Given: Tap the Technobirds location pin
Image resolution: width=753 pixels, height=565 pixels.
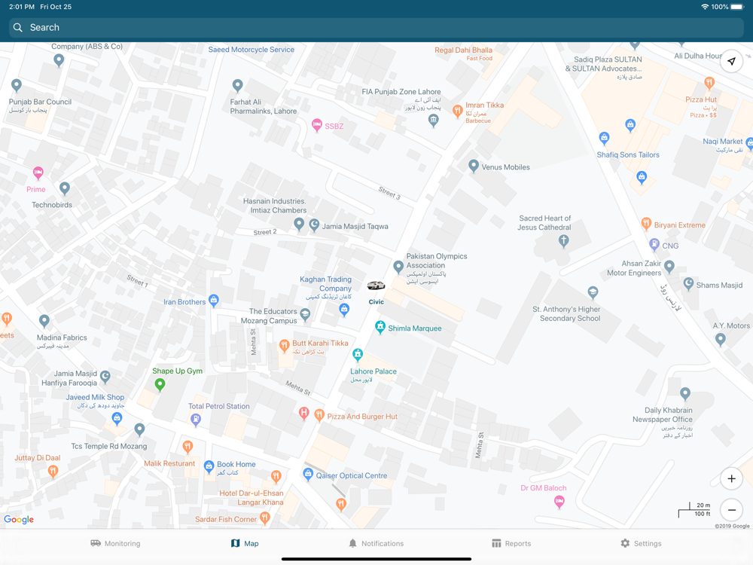Looking at the screenshot, I should (x=64, y=189).
